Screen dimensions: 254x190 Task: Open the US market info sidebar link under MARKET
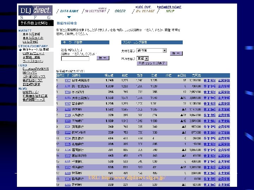coord(30,42)
